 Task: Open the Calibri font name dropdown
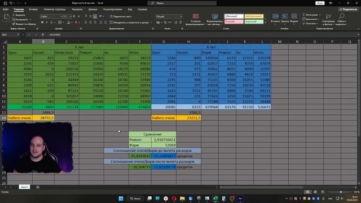coord(62,16)
